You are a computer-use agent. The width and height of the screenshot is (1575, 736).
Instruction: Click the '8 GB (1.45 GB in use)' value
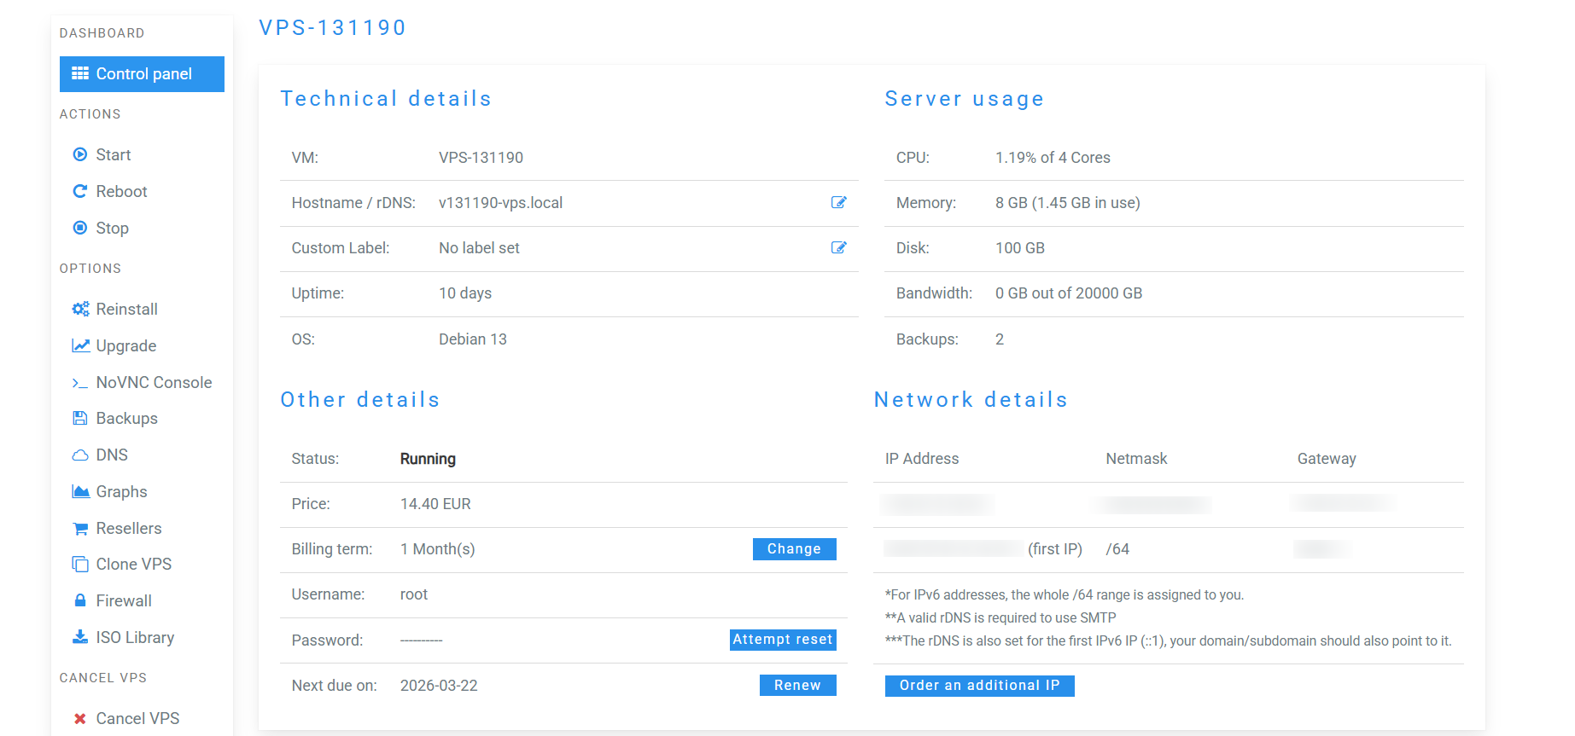1067,203
